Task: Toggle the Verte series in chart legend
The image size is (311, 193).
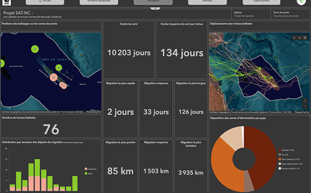Action: coord(89,173)
